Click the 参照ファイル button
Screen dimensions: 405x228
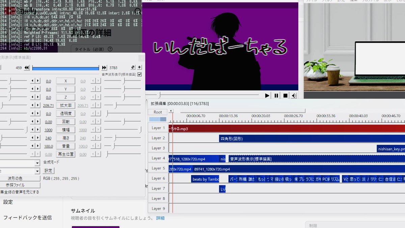tap(20, 185)
